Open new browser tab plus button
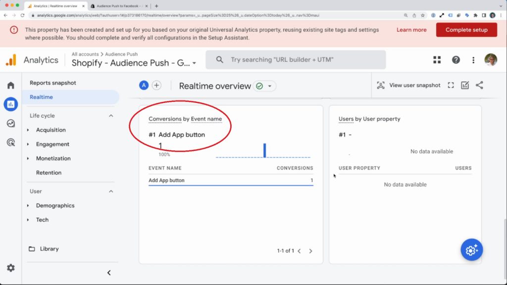The height and width of the screenshot is (285, 507). pyautogui.click(x=156, y=6)
